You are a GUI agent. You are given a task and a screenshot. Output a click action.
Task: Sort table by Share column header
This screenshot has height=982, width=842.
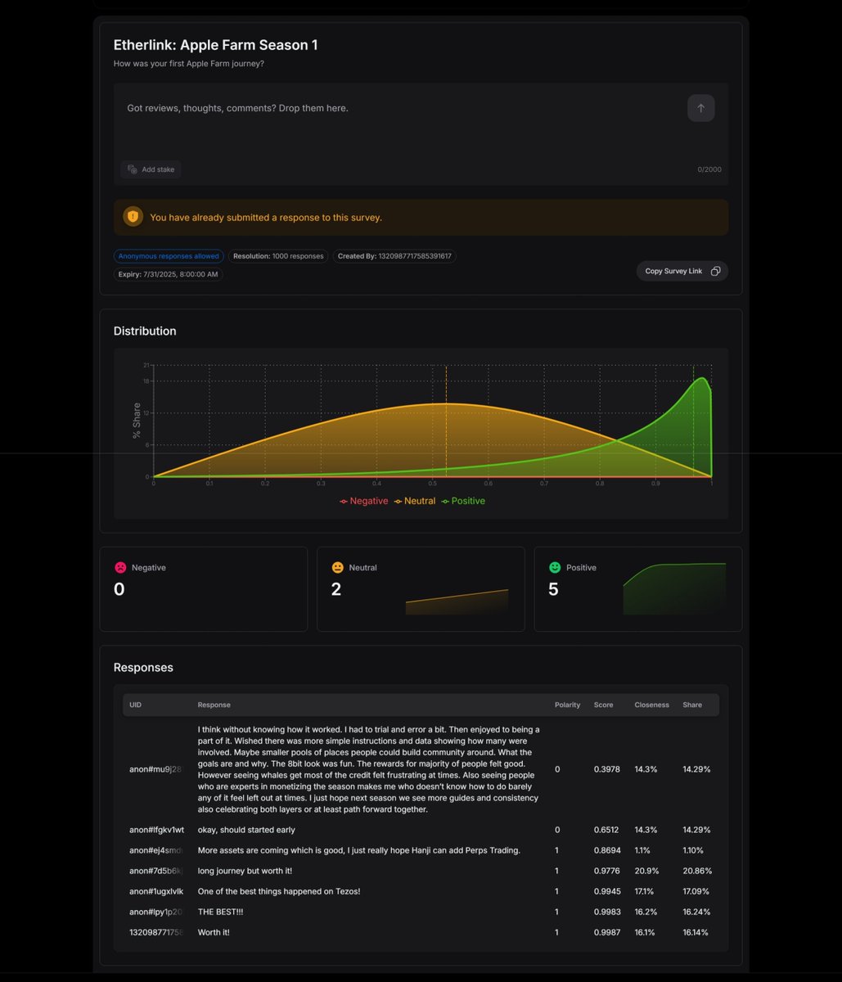[x=692, y=705]
